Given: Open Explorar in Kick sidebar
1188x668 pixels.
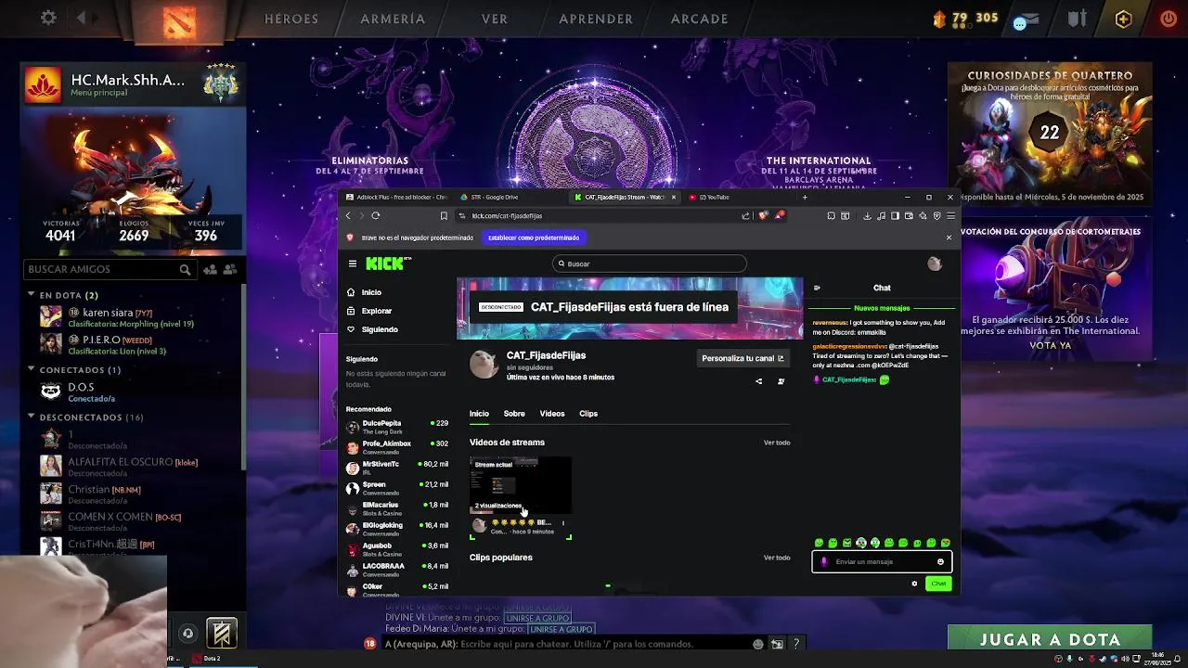Looking at the screenshot, I should pyautogui.click(x=377, y=311).
